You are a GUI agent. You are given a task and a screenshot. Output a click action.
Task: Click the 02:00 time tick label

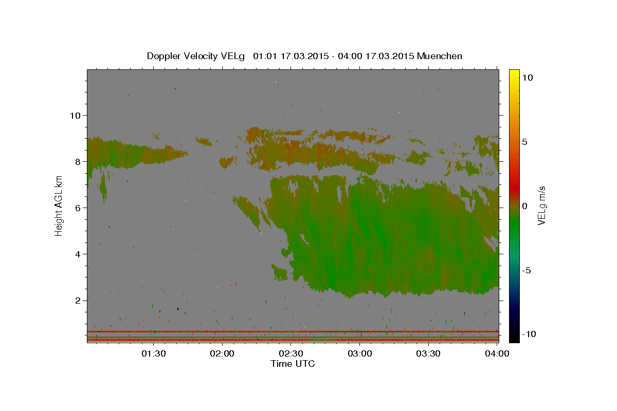pyautogui.click(x=222, y=353)
